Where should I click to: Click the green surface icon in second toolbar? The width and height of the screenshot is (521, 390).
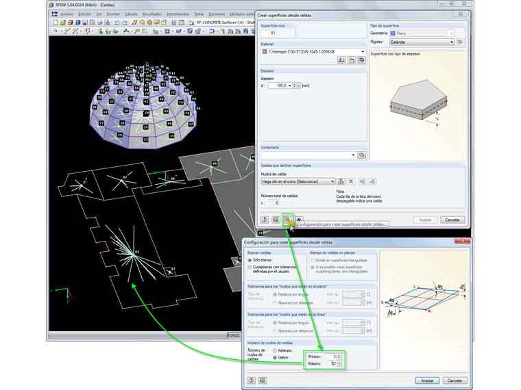pos(115,31)
